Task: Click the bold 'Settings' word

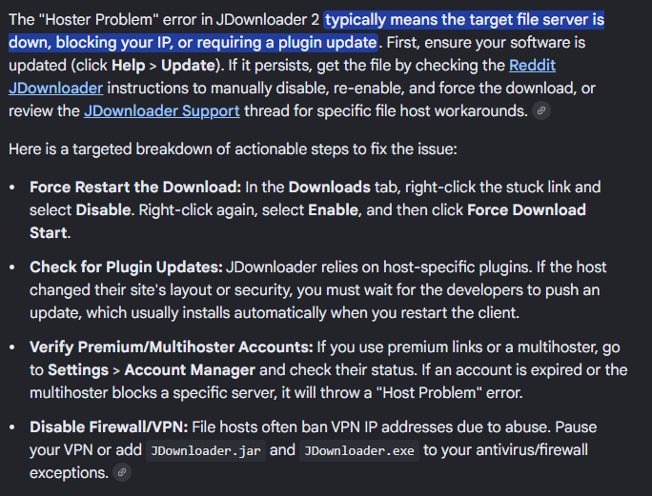Action: click(x=78, y=370)
